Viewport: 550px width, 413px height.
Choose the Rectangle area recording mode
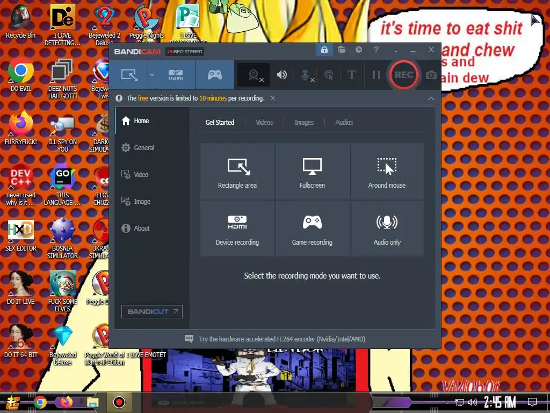(x=237, y=172)
